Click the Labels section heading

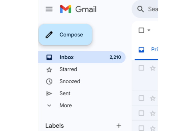tap(55, 126)
